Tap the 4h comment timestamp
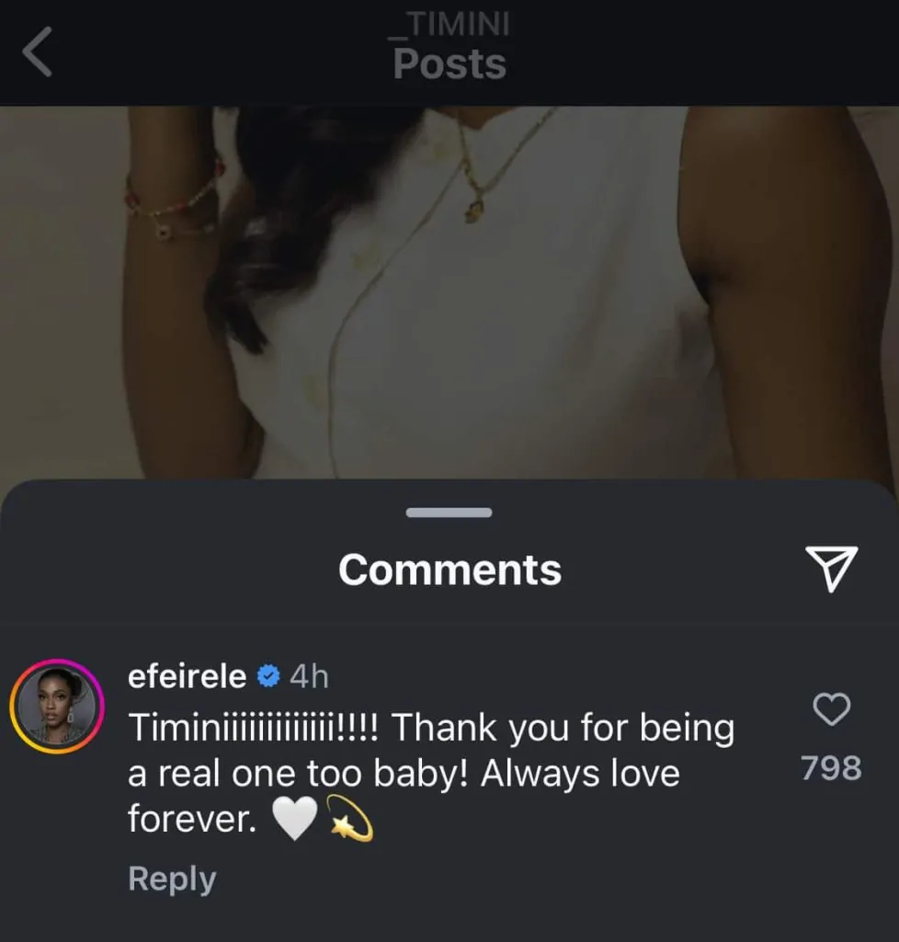This screenshot has width=899, height=942. [x=309, y=677]
